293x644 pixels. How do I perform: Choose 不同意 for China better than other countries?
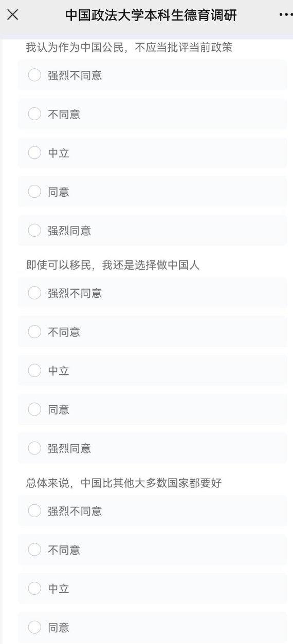coord(152,550)
